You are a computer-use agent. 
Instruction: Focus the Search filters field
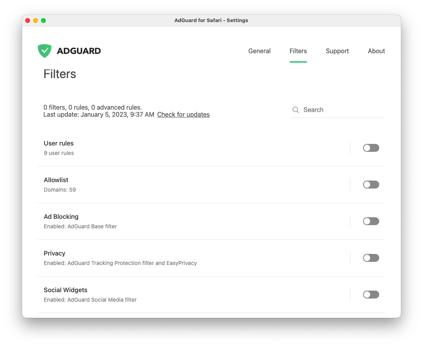(338, 110)
